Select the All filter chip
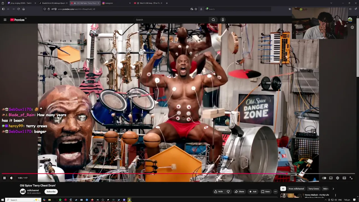This screenshot has width=359, height=202. [x=283, y=189]
